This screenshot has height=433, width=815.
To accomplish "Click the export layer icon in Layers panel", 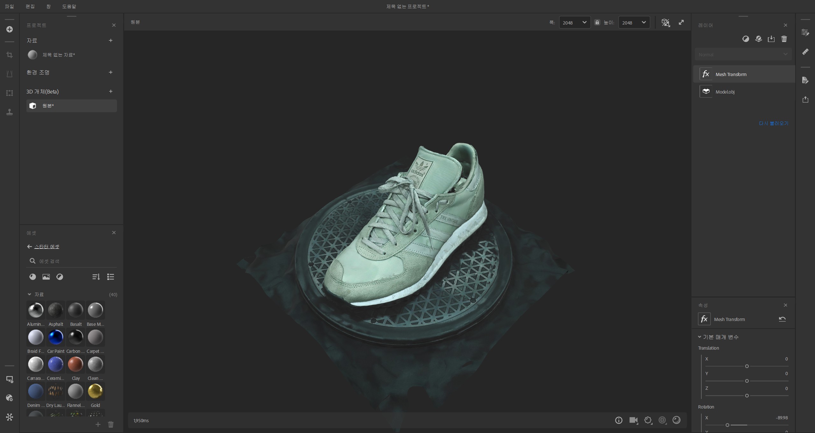I will point(771,39).
